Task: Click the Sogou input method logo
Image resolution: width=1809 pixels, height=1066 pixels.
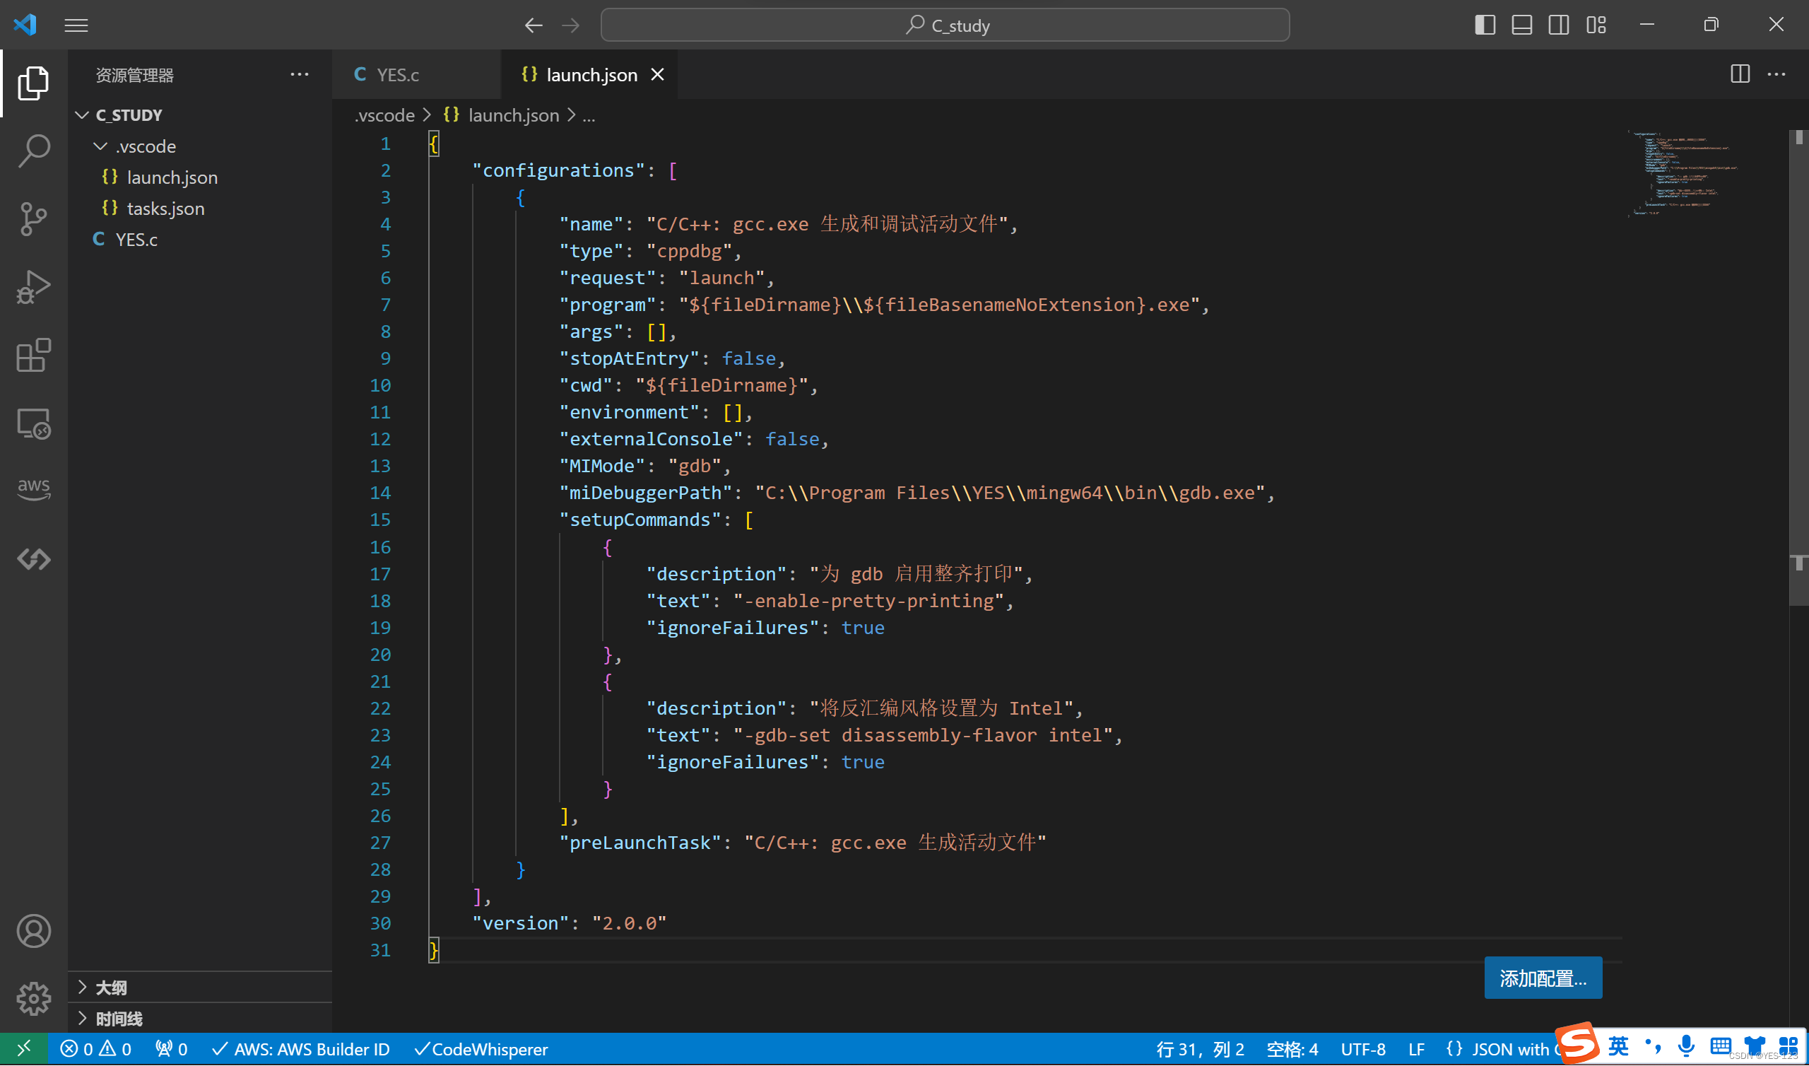Action: (1577, 1043)
